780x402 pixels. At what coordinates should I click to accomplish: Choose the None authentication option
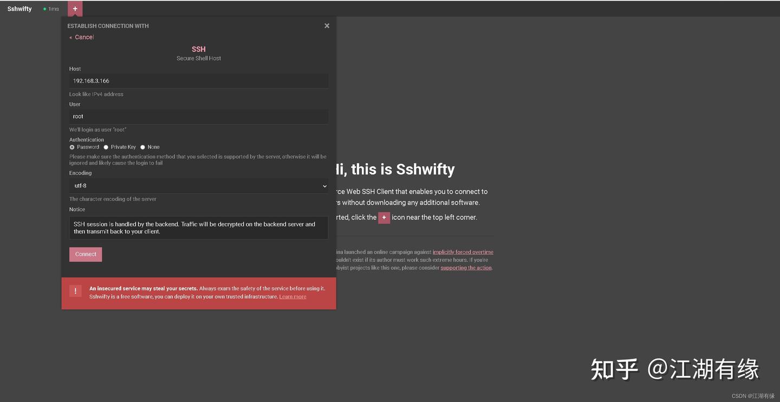[x=142, y=147]
